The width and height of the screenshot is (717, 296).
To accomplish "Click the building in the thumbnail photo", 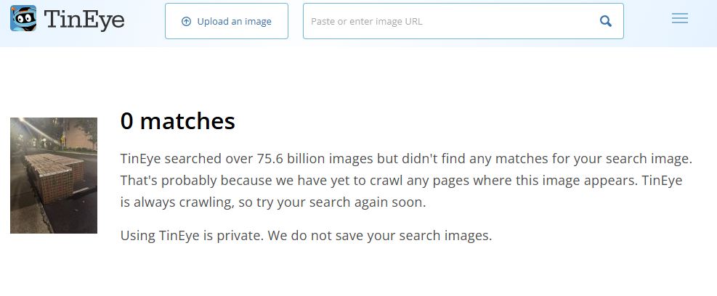I will [x=78, y=136].
